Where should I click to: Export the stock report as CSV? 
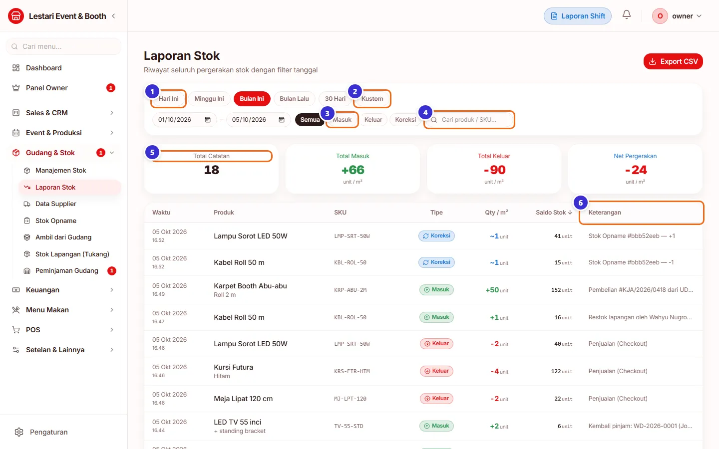(673, 61)
